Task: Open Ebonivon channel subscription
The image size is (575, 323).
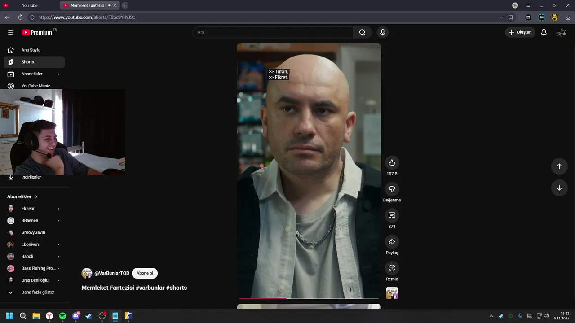Action: [34, 244]
